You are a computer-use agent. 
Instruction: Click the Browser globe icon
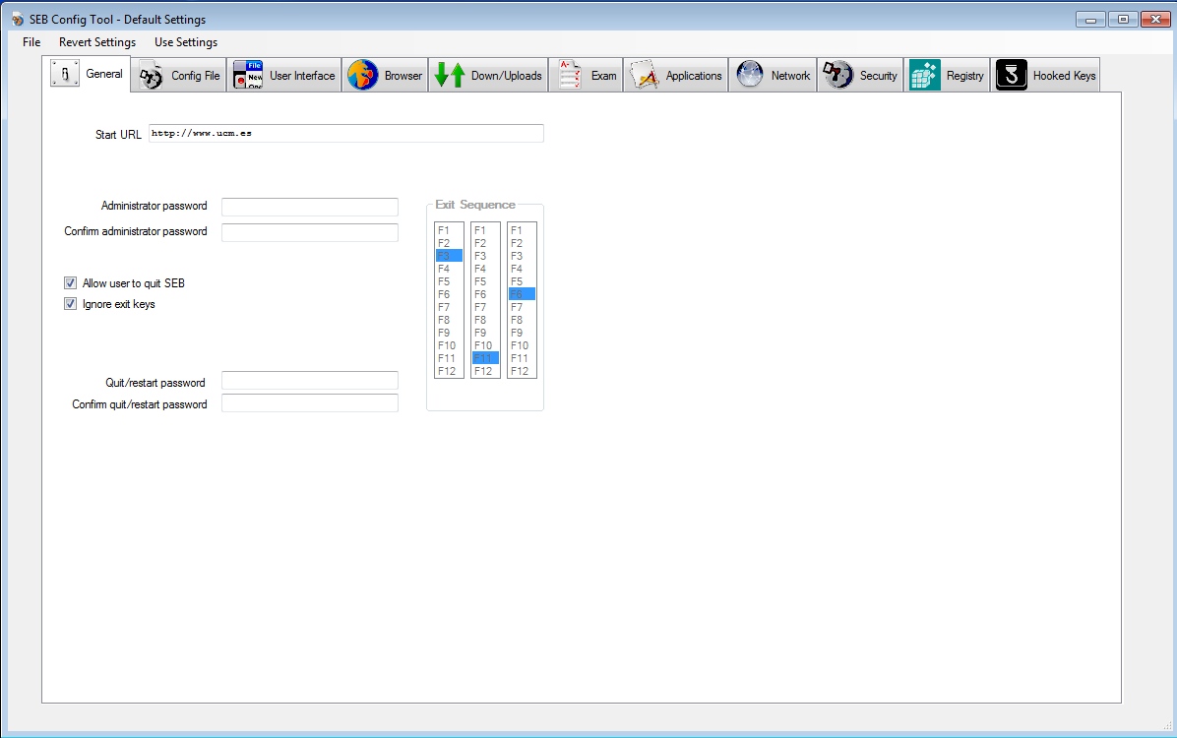coord(362,76)
